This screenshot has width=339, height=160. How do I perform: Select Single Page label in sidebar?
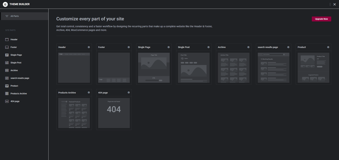pos(16,55)
